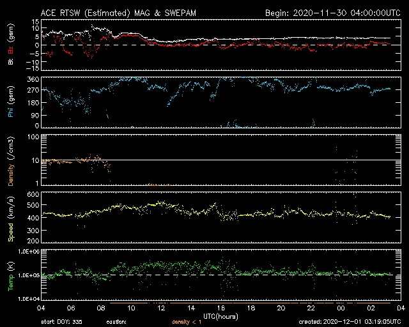Click the '5' tick on the Bt Bz axis

click(37, 37)
